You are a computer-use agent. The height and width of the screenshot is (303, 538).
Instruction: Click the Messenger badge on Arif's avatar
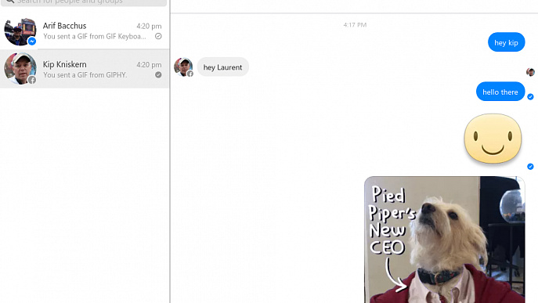click(x=32, y=41)
